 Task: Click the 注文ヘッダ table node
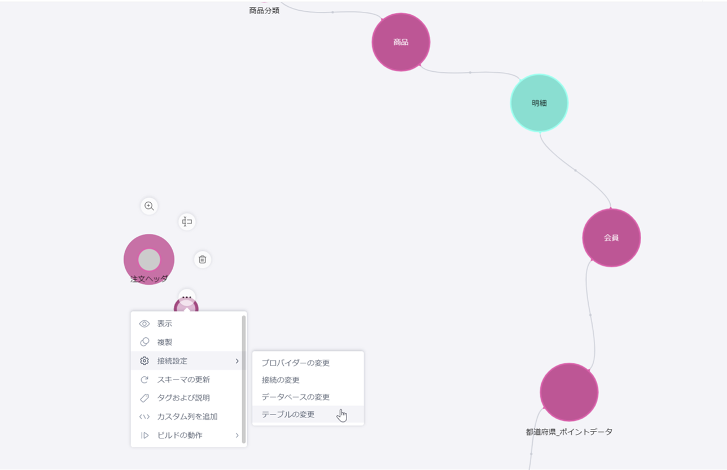tap(149, 260)
